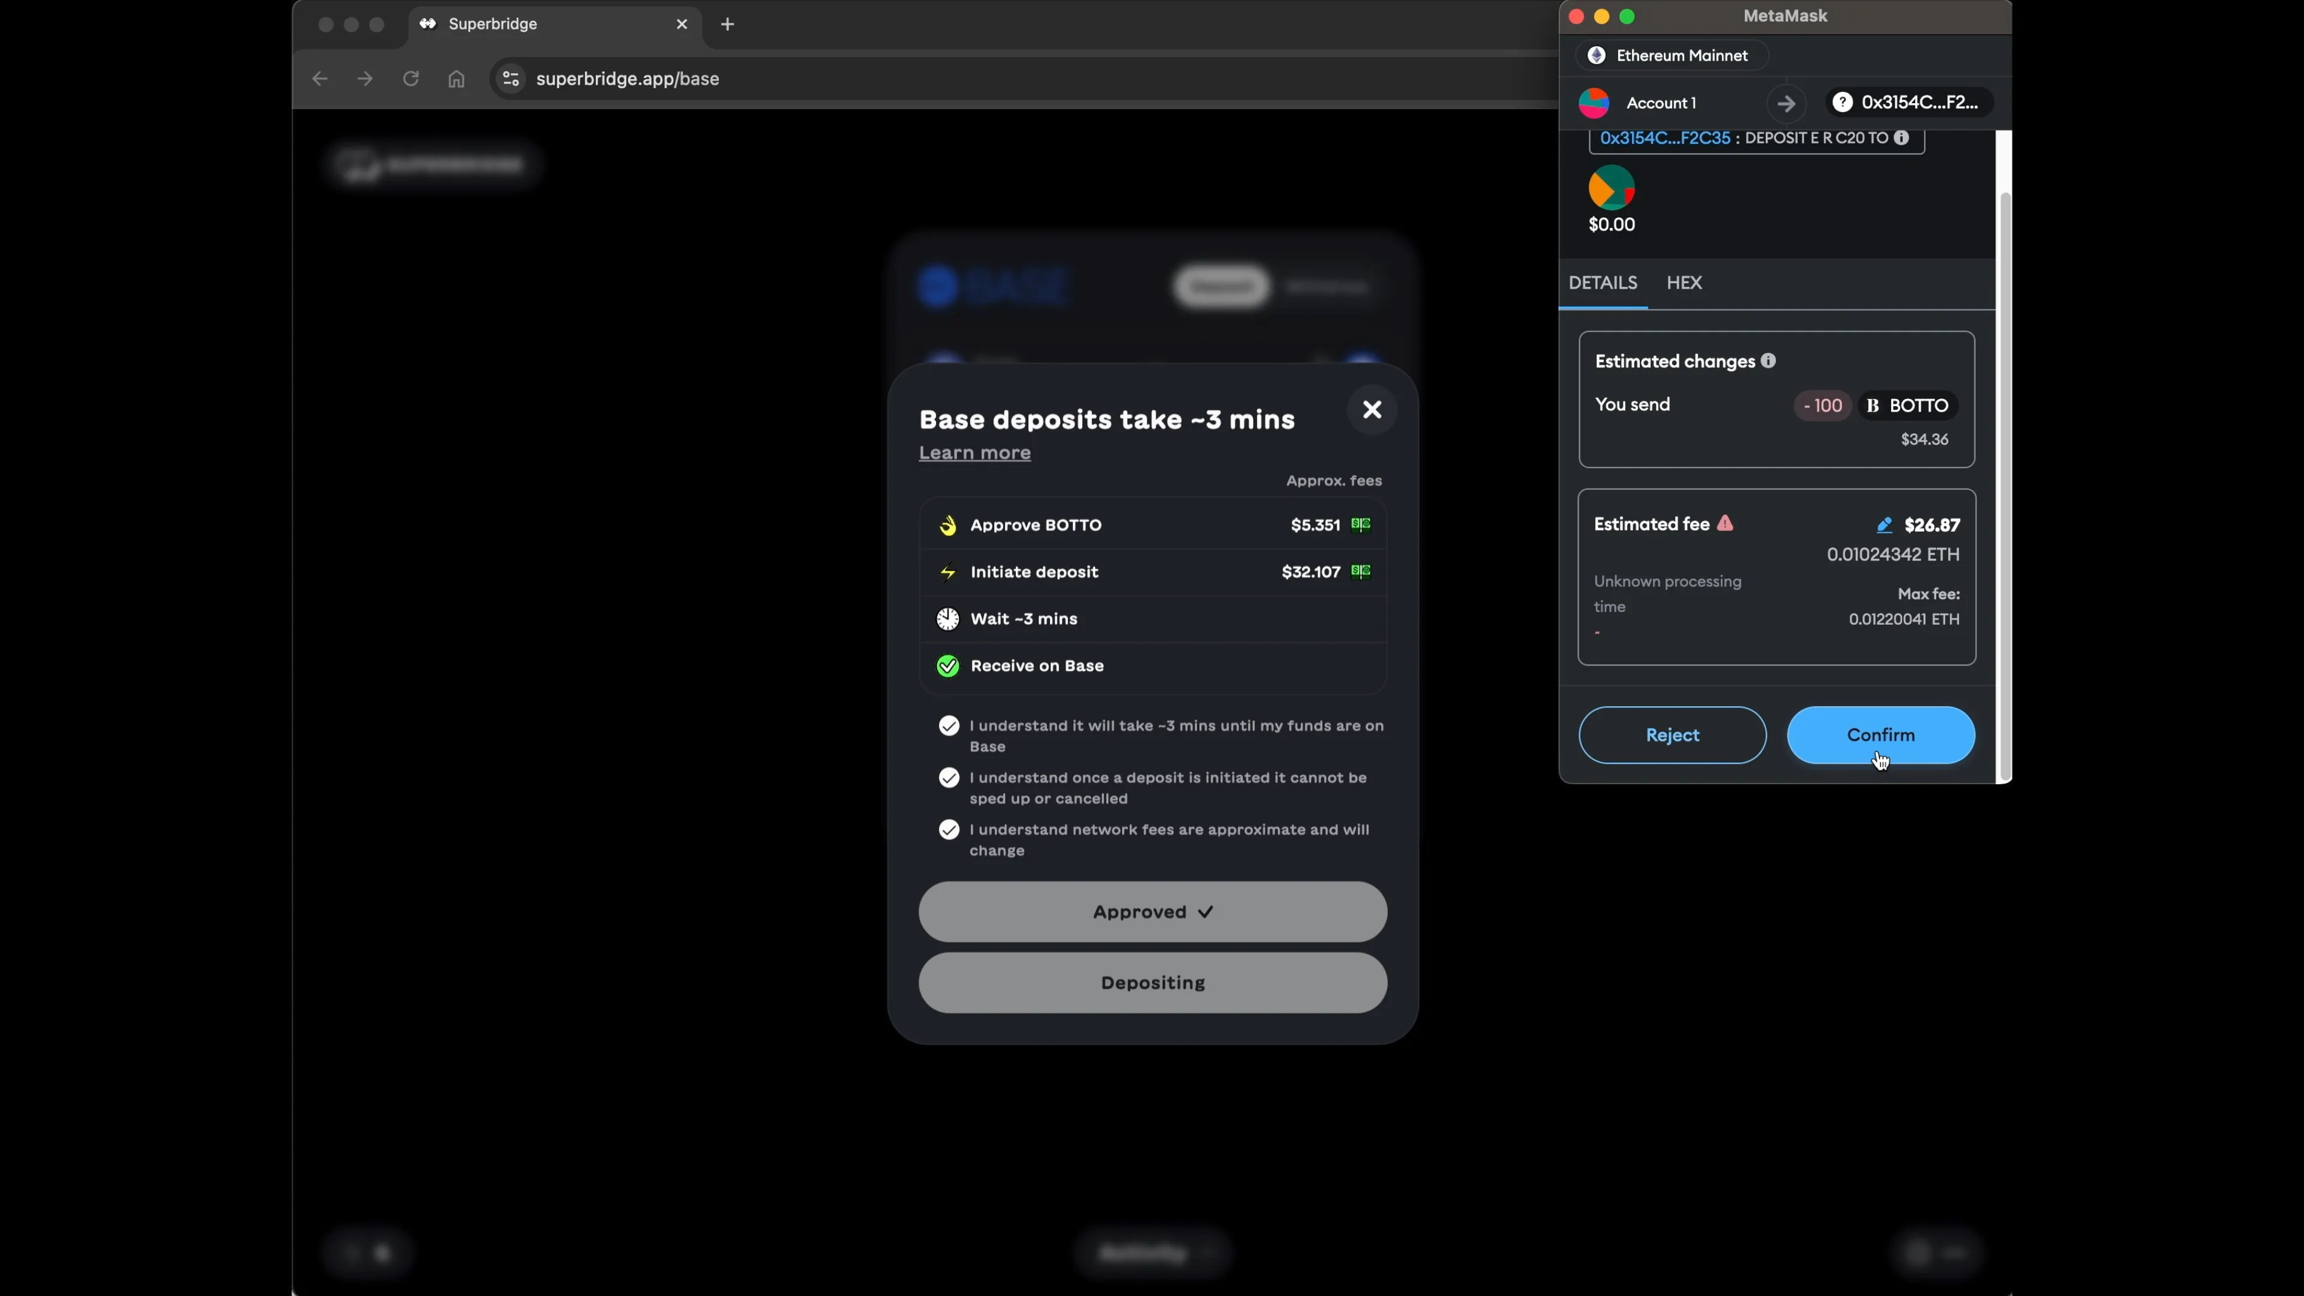Viewport: 2304px width, 1296px height.
Task: Open the browser home page
Action: [x=457, y=79]
